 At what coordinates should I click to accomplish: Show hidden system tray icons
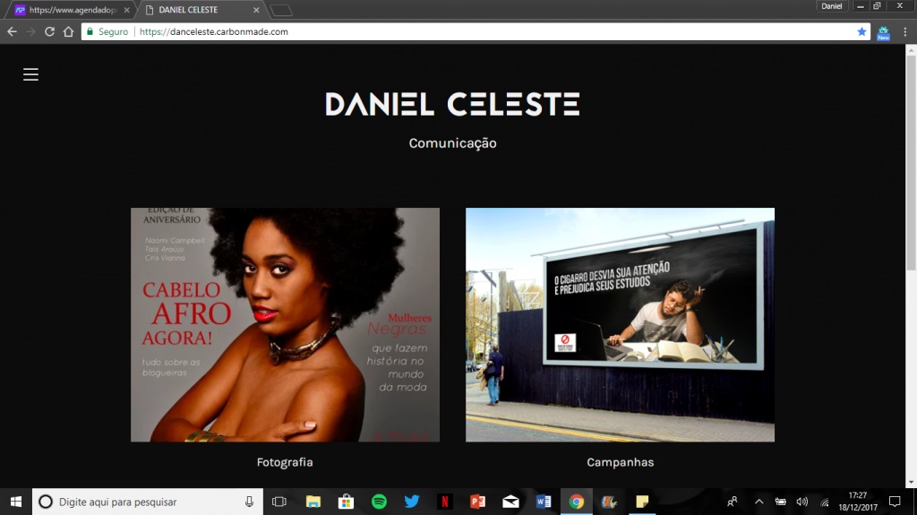pyautogui.click(x=758, y=502)
